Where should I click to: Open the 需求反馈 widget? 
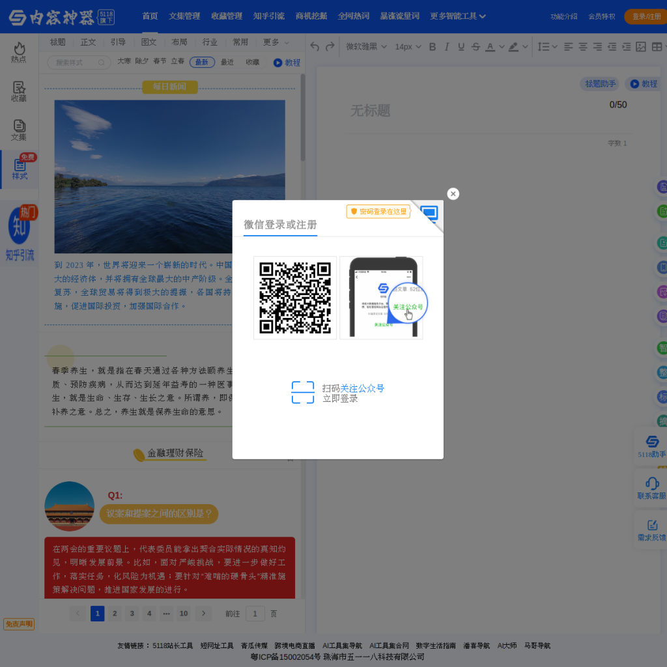651,530
